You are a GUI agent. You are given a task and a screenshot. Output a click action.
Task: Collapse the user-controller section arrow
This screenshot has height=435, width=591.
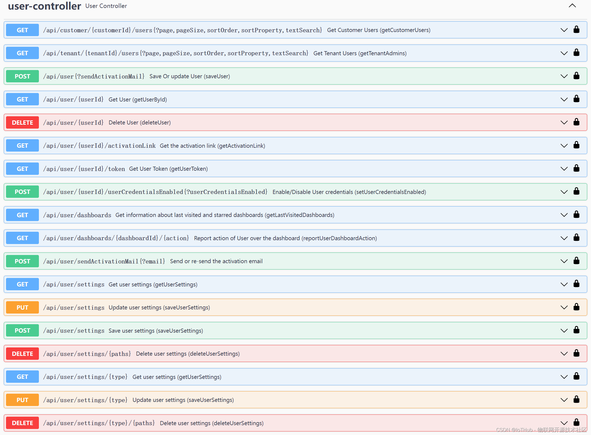pos(572,6)
